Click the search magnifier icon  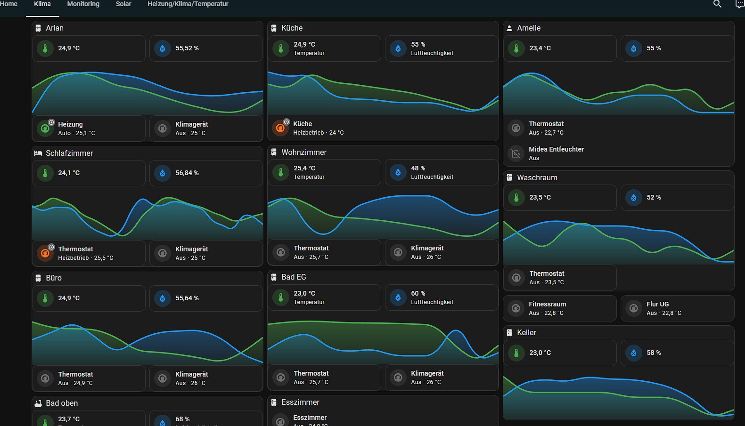717,4
